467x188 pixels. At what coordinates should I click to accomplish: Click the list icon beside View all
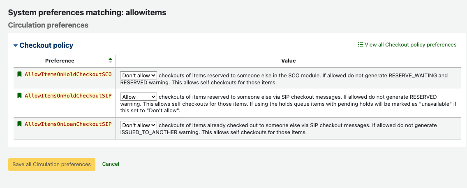click(x=361, y=45)
